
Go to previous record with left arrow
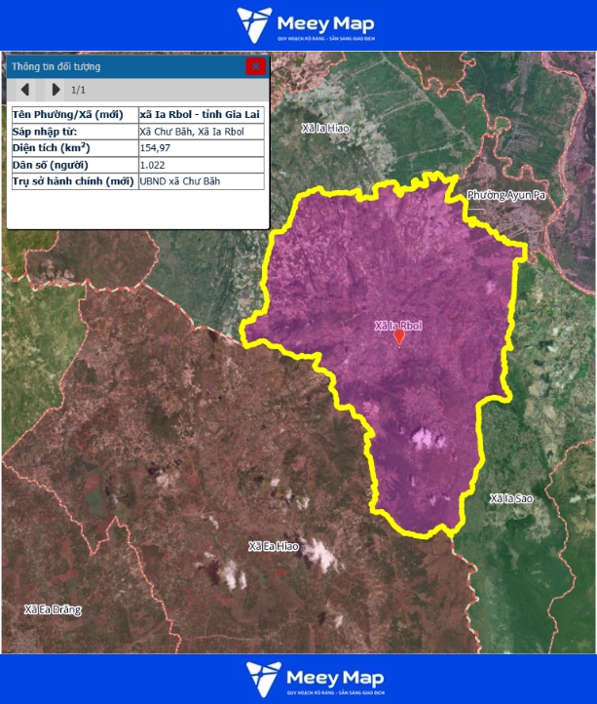[x=25, y=90]
